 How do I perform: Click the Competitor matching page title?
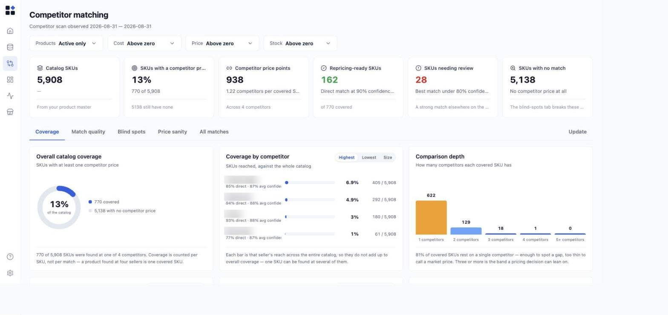coord(69,15)
